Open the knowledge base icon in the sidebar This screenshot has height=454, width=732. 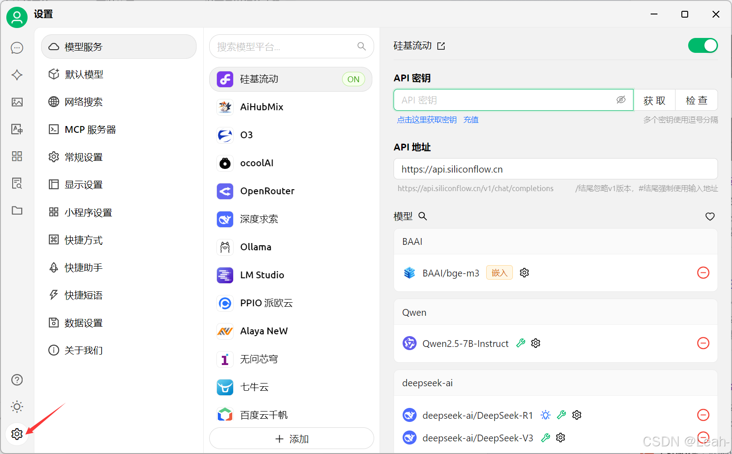(17, 183)
